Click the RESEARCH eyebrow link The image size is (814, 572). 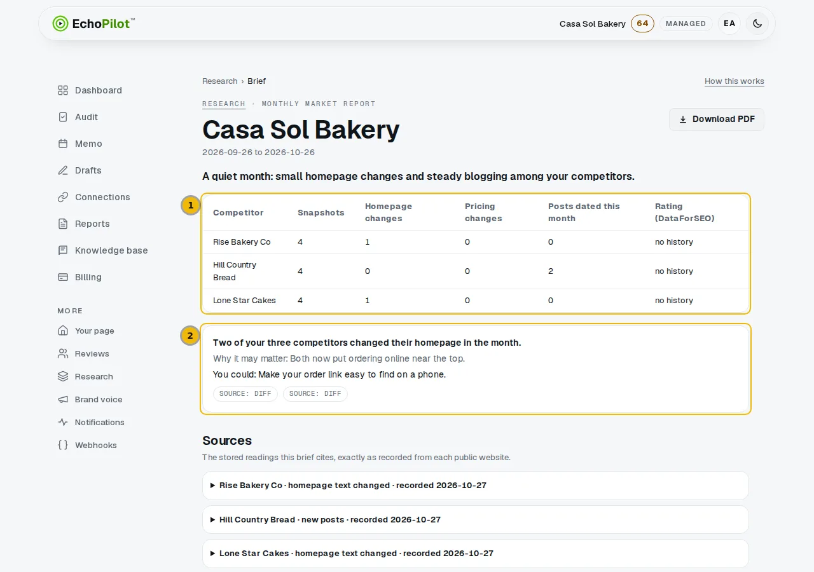[224, 104]
